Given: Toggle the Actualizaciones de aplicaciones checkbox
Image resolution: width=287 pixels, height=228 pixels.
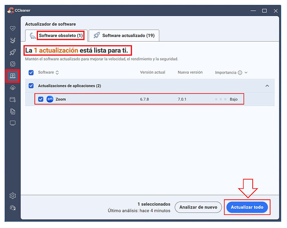Looking at the screenshot, I should [31, 85].
